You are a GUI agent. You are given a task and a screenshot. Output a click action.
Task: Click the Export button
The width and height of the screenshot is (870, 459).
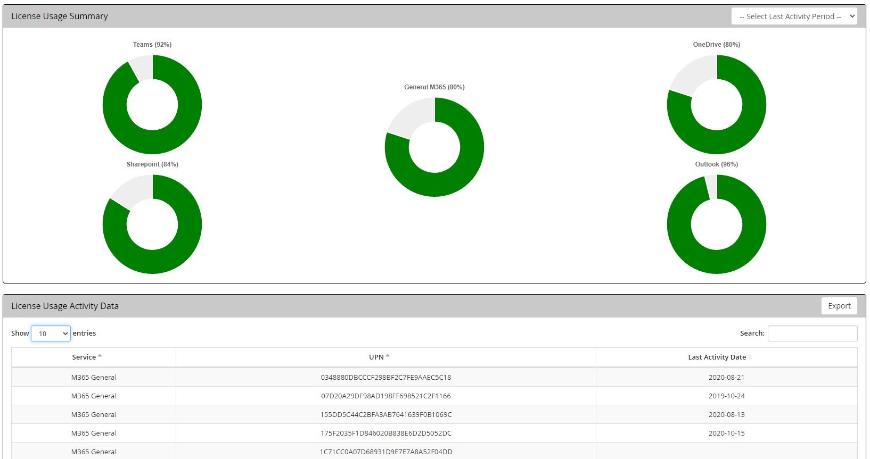tap(839, 306)
